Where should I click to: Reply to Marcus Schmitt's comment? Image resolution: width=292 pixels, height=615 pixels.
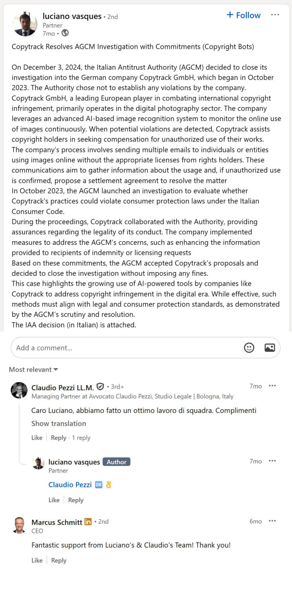(x=59, y=560)
